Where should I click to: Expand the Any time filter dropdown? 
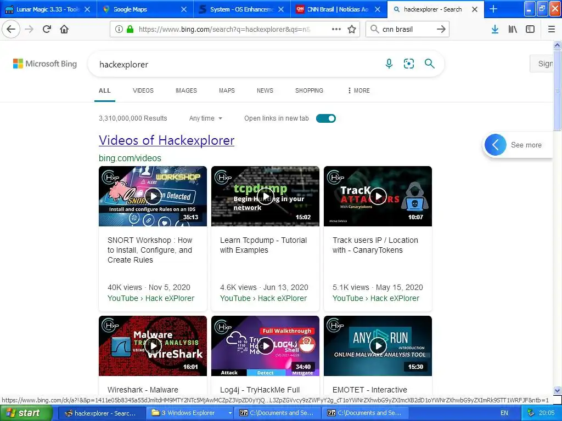206,118
